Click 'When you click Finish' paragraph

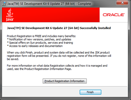59,56
